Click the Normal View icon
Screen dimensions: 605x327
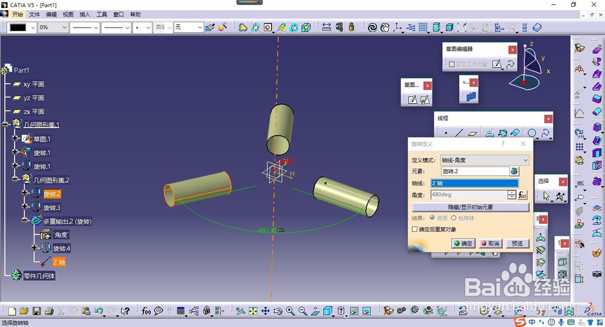tap(315, 311)
